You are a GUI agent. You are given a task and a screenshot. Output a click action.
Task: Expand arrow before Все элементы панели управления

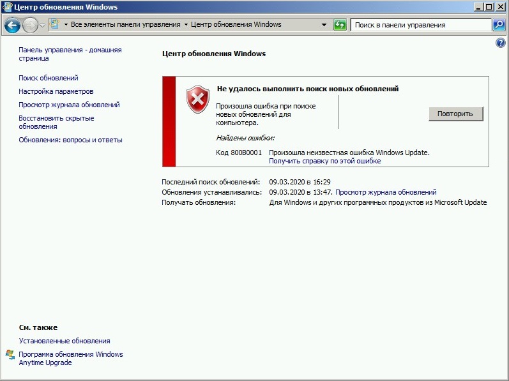click(66, 25)
